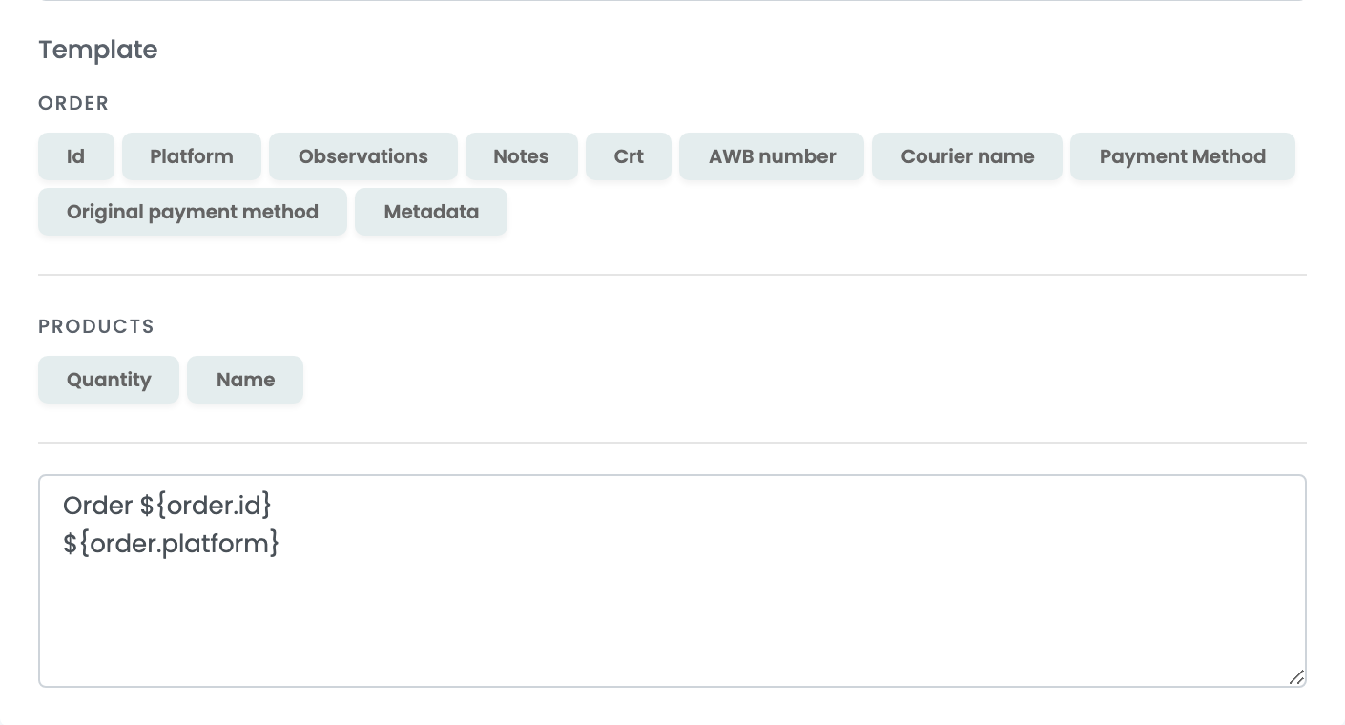Click the Metadata chip
Viewport: 1345px width, 725px height.
click(431, 212)
